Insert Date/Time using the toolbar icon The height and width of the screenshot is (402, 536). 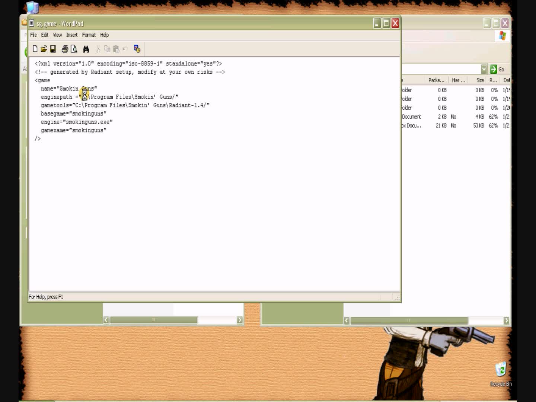pyautogui.click(x=137, y=49)
